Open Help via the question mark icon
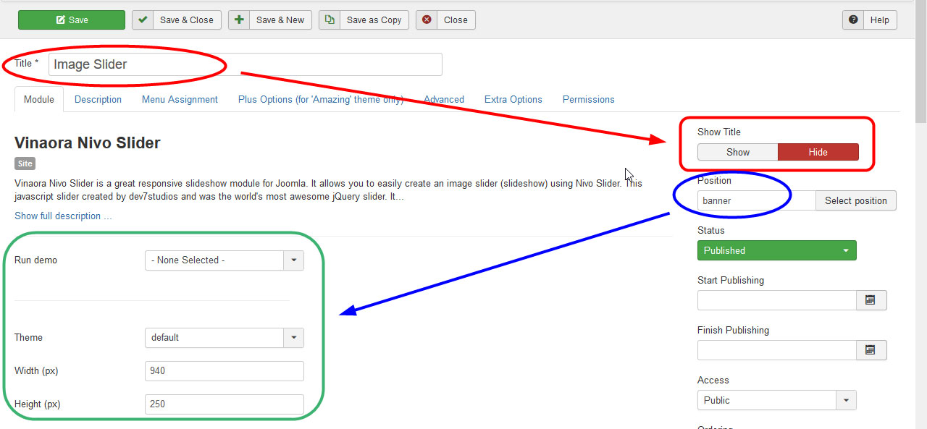 coord(853,20)
